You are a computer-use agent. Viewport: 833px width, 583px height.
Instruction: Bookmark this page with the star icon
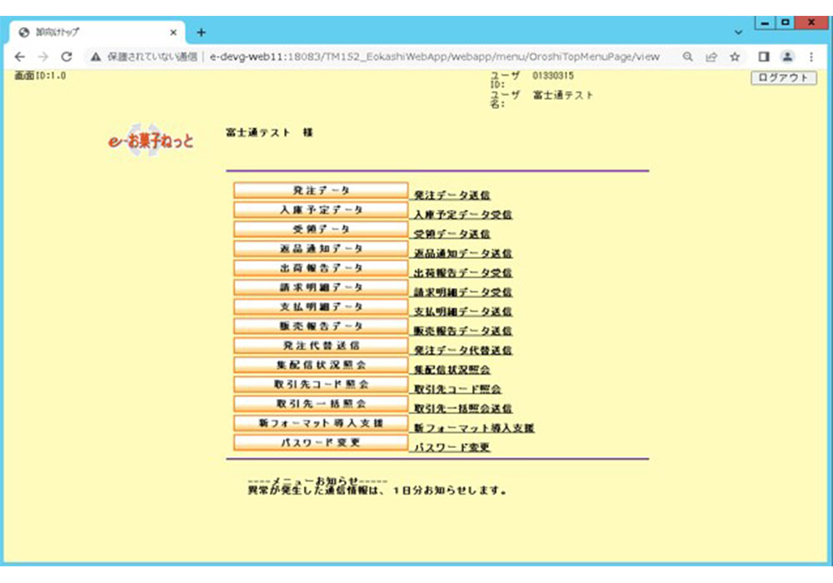[735, 57]
